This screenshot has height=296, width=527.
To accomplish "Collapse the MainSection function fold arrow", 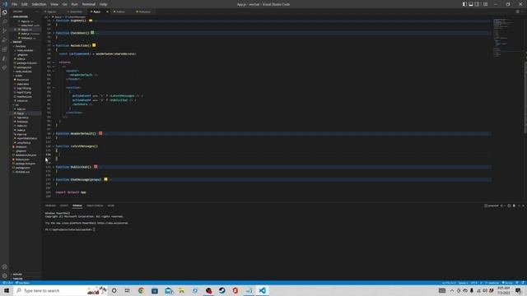I will [x=54, y=45].
